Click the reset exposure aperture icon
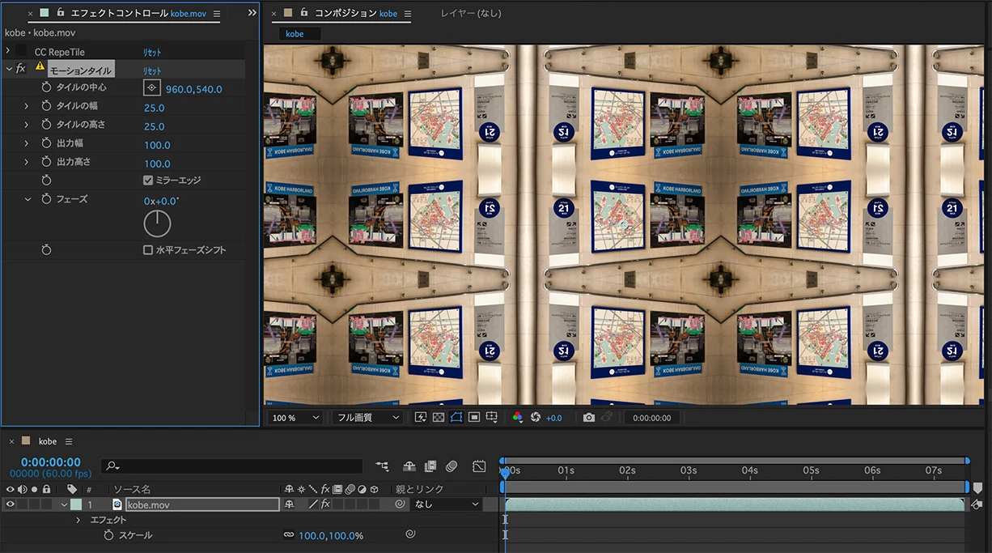 pyautogui.click(x=536, y=418)
